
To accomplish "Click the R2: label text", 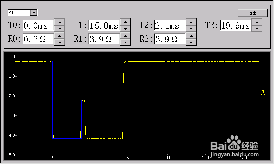I will point(146,39).
